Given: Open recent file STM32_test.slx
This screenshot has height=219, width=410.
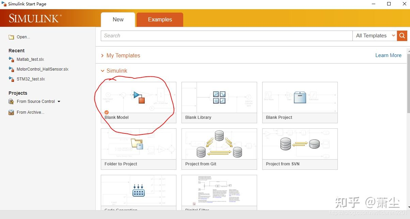Looking at the screenshot, I should click(31, 79).
